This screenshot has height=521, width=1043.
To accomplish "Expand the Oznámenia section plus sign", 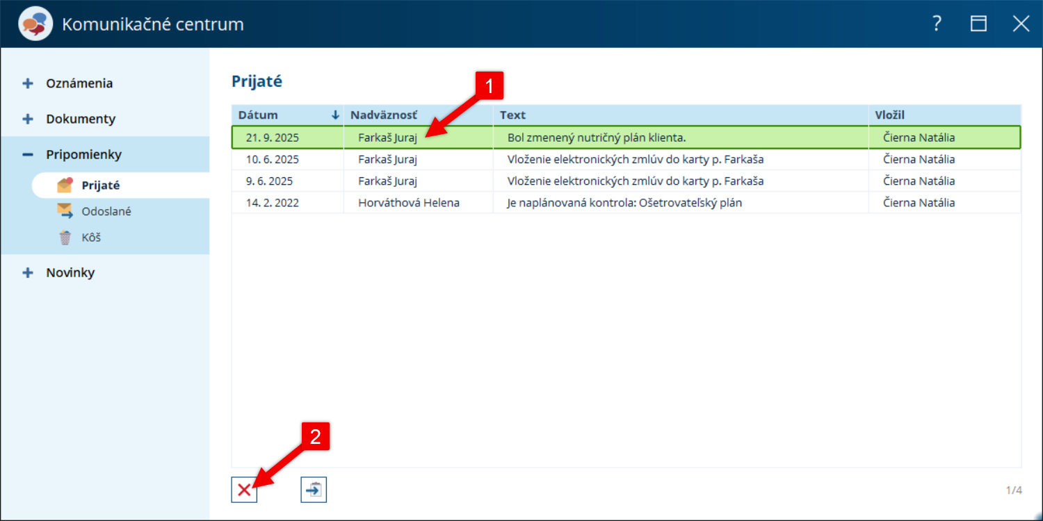I will coord(28,83).
